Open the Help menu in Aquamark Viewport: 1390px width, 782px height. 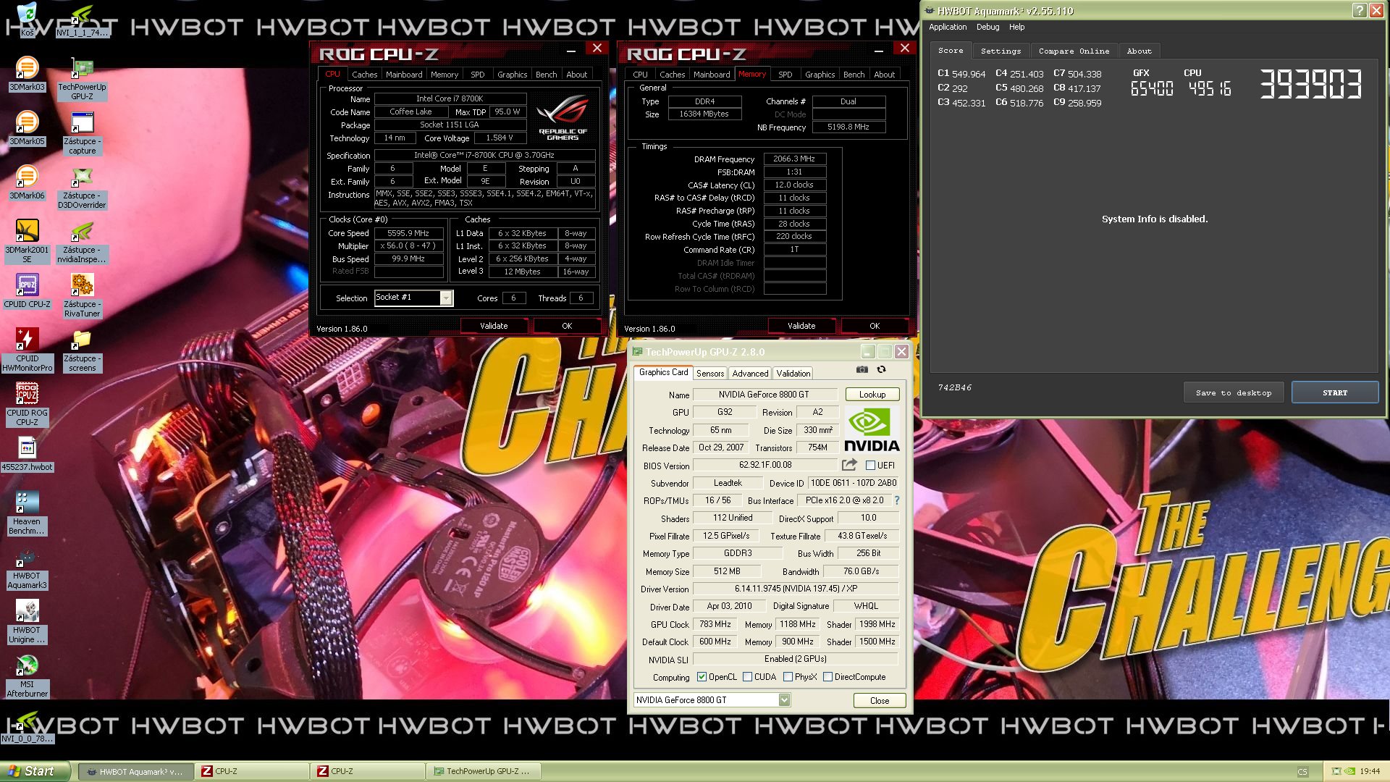point(1016,27)
